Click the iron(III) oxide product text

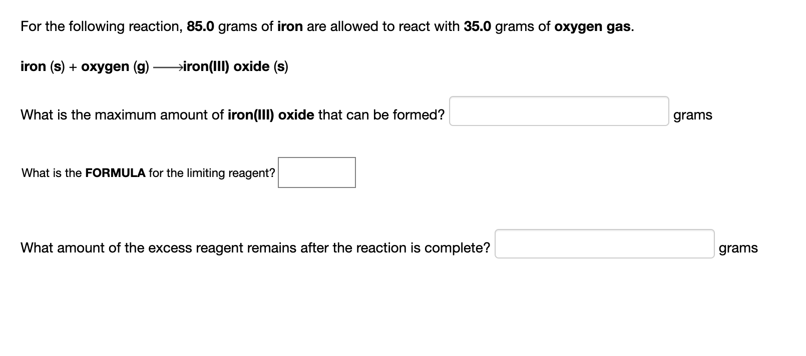pyautogui.click(x=226, y=66)
